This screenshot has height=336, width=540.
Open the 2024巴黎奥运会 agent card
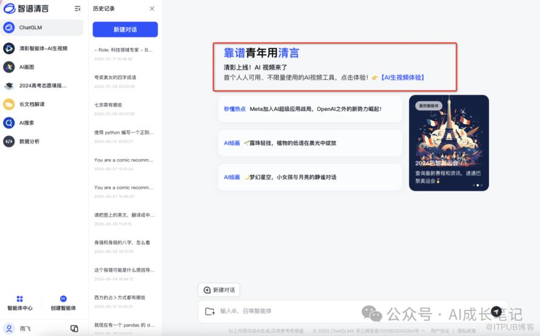(449, 143)
